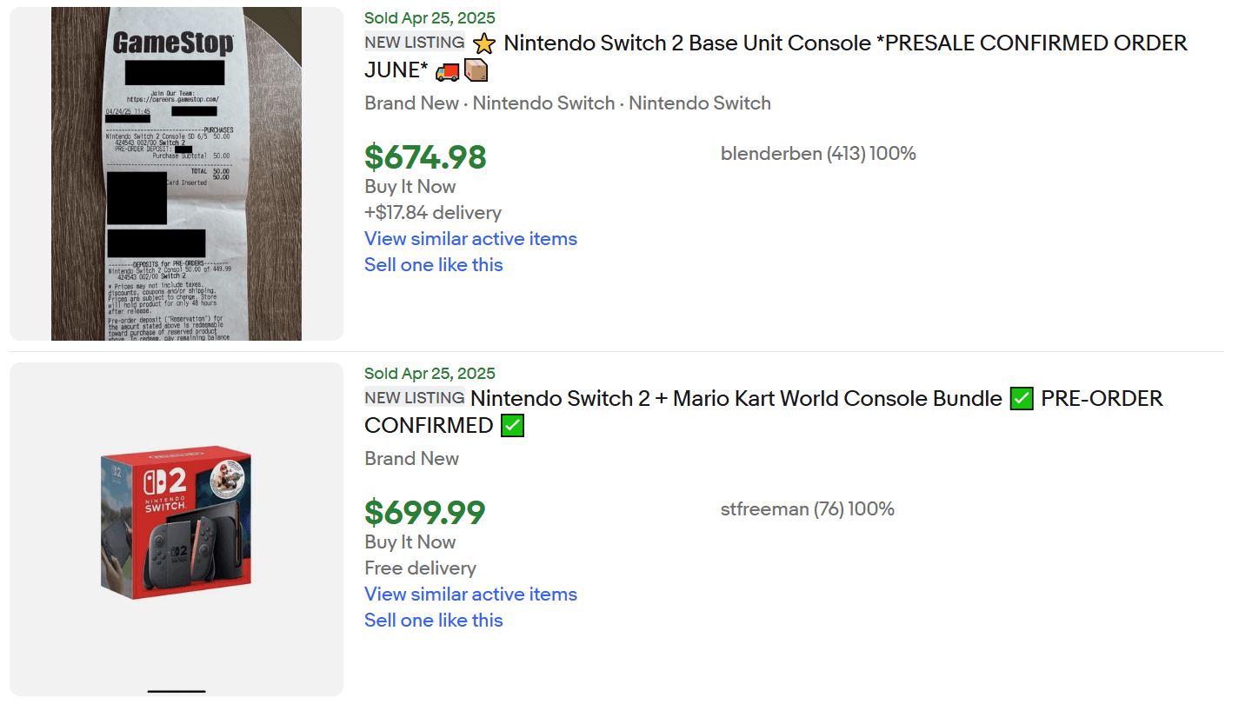Click the package box emoji in title
This screenshot has width=1252, height=704.
[x=476, y=70]
